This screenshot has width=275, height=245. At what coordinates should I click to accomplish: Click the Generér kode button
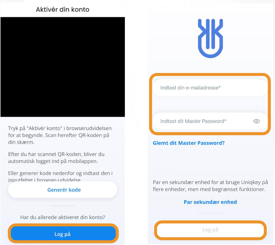[63, 190]
